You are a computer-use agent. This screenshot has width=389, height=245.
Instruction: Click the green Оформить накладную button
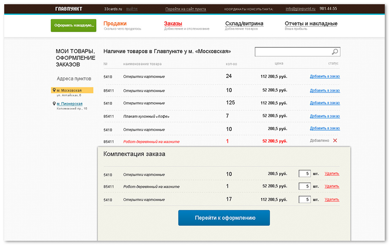[74, 25]
